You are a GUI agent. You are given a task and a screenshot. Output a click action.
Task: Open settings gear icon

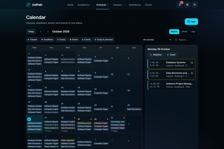click(x=187, y=5)
